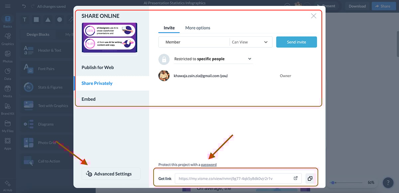Open the hamburger main menu
Image resolution: width=399 pixels, height=193 pixels.
[x=8, y=6]
